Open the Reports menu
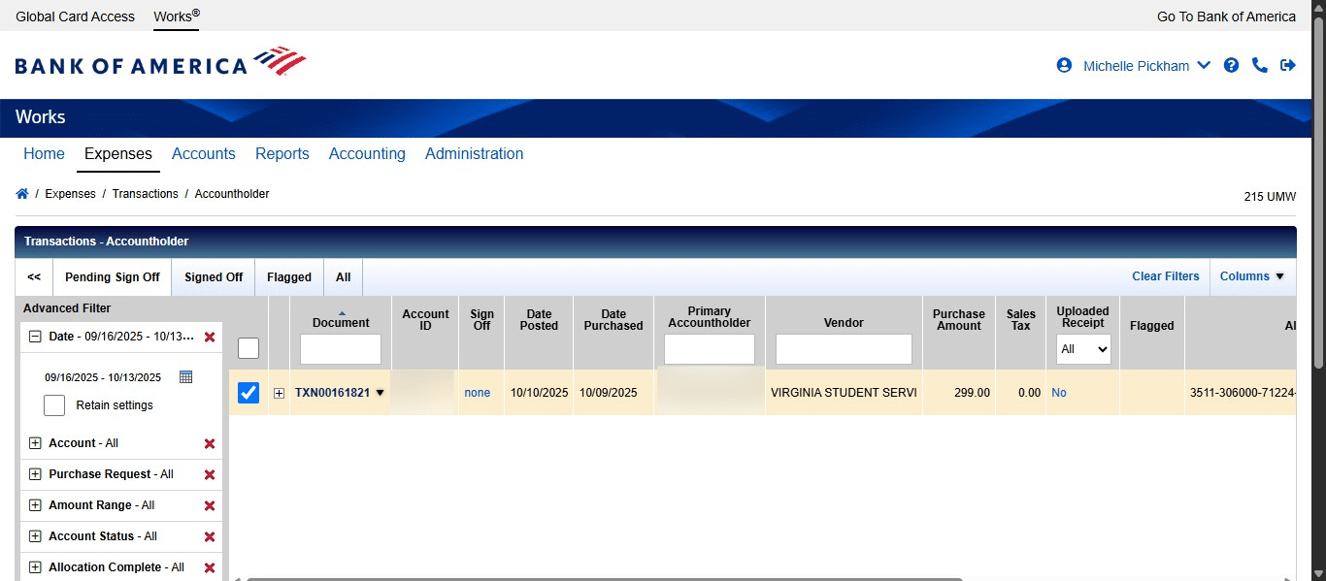1326x581 pixels. 282,153
